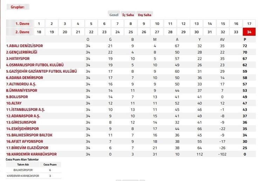Viewport: 270px width, 181px height.
Task: Open the Abalı Denizlispor team link
Action: [25, 46]
